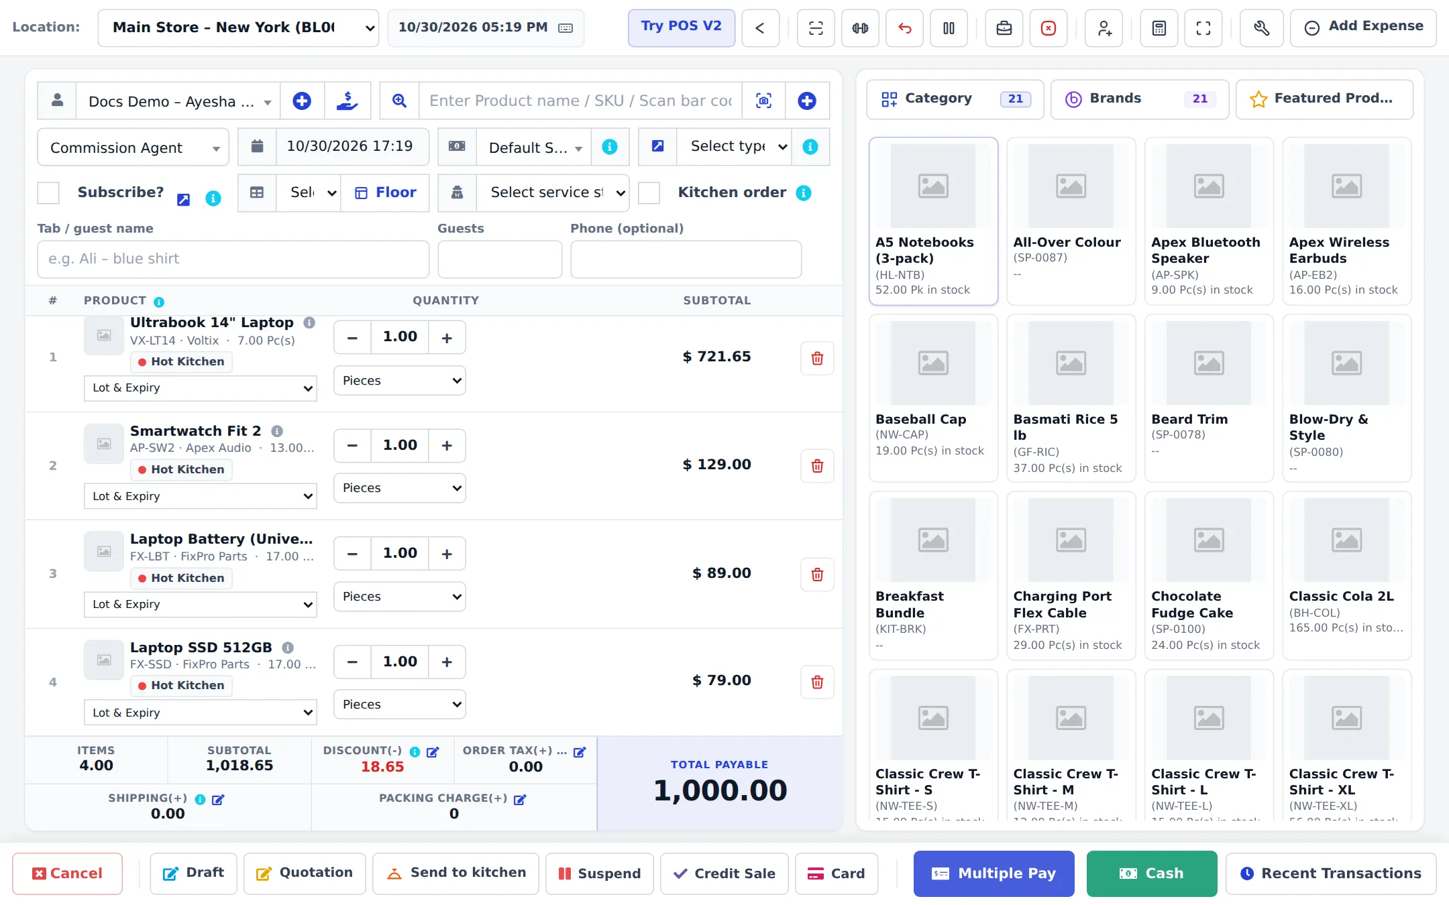Click the calculator icon in top toolbar

tap(1159, 28)
